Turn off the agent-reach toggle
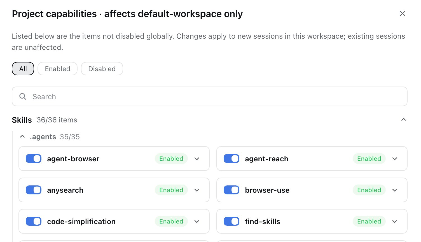 click(x=231, y=159)
